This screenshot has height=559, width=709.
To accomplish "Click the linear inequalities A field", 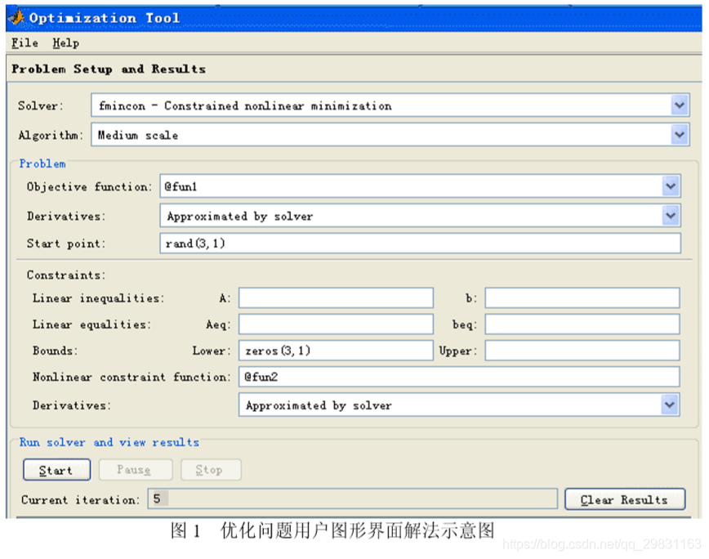I will click(336, 298).
